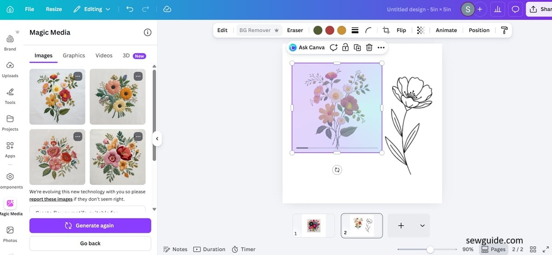Open corner rounding icon
Screen dimensions: 552x255
(x=368, y=30)
